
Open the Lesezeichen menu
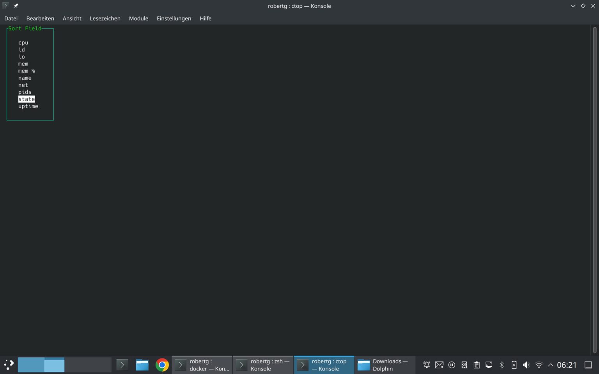tap(105, 18)
